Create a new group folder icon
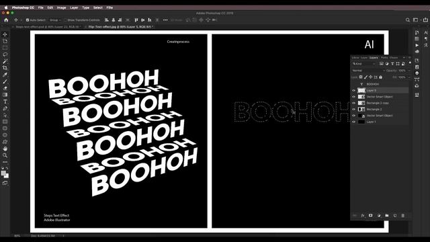The image size is (430, 242). pyautogui.click(x=387, y=216)
